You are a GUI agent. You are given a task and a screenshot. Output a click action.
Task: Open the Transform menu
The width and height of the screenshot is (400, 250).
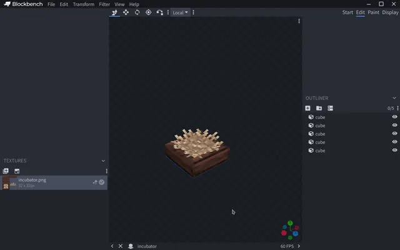pyautogui.click(x=83, y=4)
